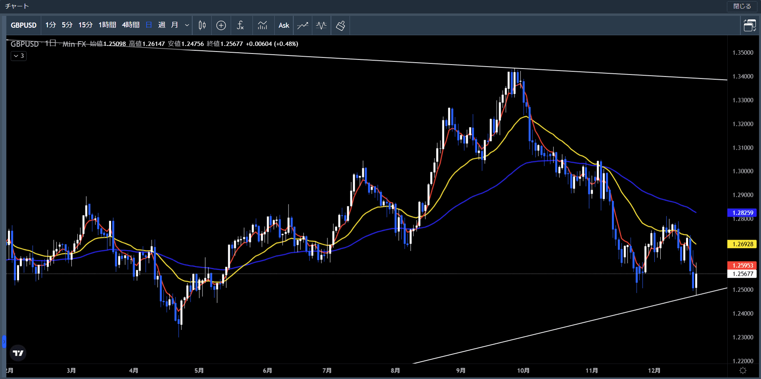Screen dimensions: 761x379
Task: Switch to the 4時間 timeframe
Action: point(131,25)
